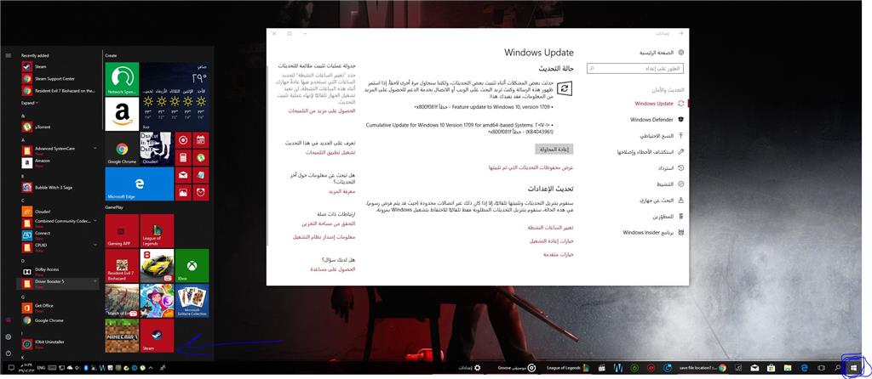Open the Bubble Witch 3 Saga tile
This screenshot has height=379, width=872.
(x=157, y=301)
